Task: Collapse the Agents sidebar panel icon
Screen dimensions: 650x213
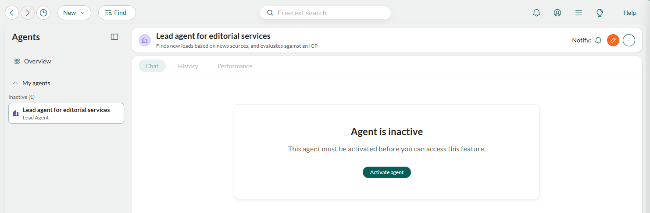Action: 114,37
